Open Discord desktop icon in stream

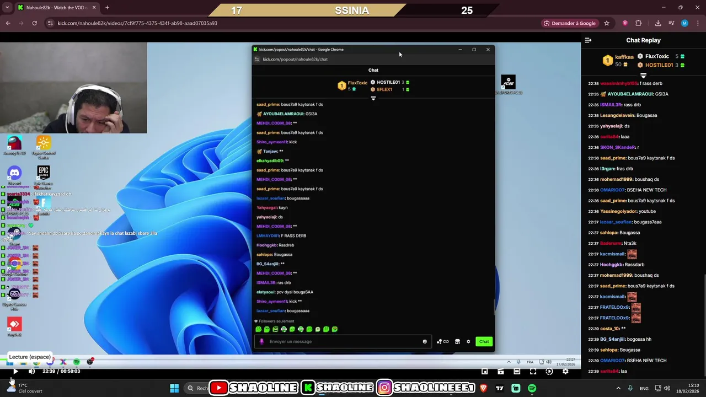pyautogui.click(x=14, y=175)
